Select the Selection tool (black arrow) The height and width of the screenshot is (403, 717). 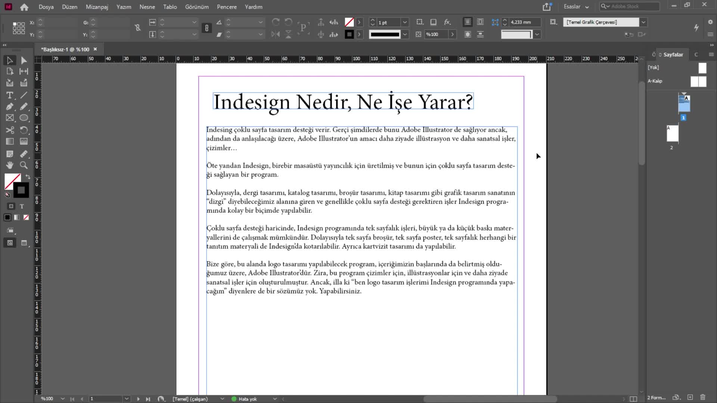10,60
